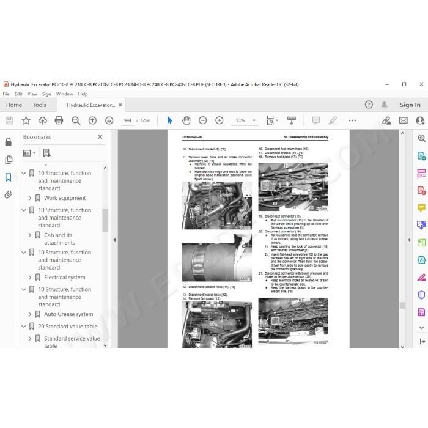
Task: Open more tools ellipsis
Action: click(352, 120)
